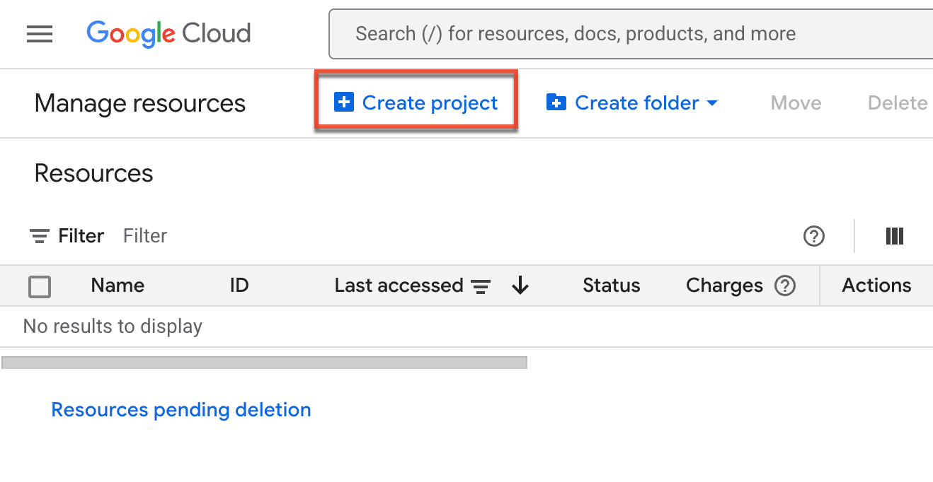933x482 pixels.
Task: Open the hamburger navigation menu
Action: pyautogui.click(x=40, y=34)
